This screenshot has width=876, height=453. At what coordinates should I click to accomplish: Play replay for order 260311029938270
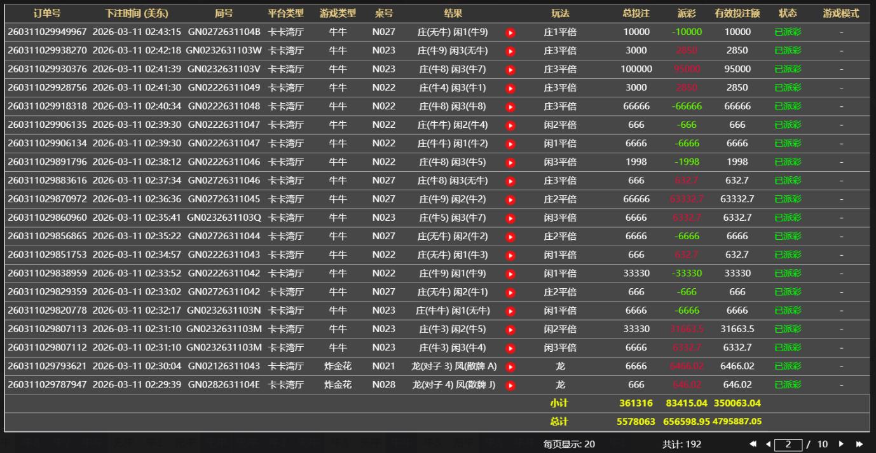pyautogui.click(x=510, y=51)
